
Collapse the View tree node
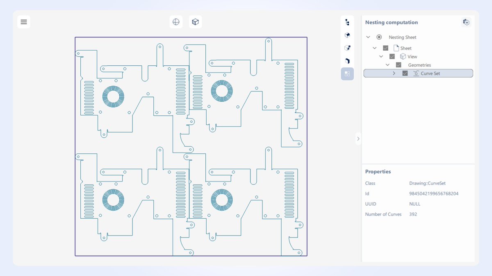(381, 56)
